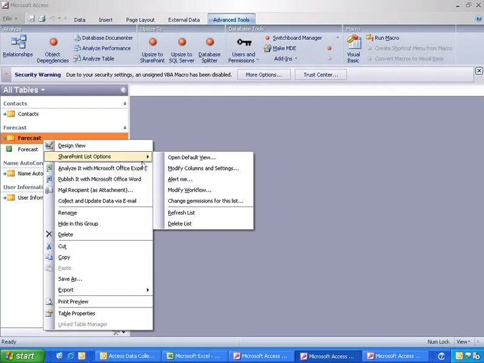
Task: Click the Print icon in quick access toolbar
Action: pos(42,19)
